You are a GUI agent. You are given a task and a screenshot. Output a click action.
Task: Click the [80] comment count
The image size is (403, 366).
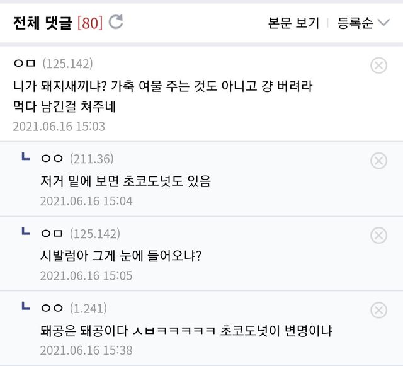[x=89, y=23]
